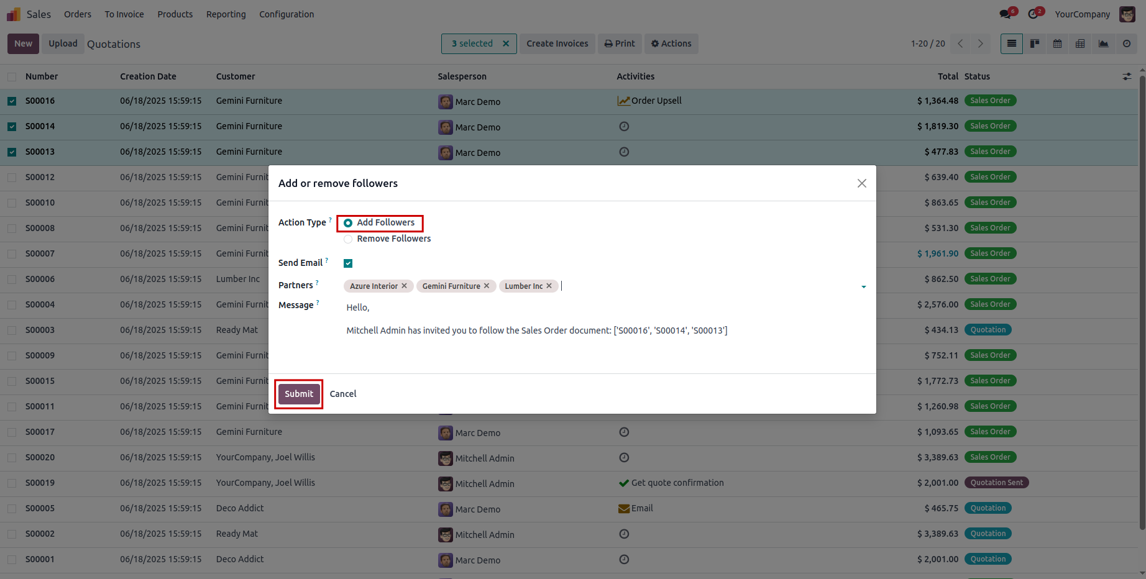The width and height of the screenshot is (1146, 579).
Task: Remove Lumber Inc partner tag
Action: pos(549,286)
